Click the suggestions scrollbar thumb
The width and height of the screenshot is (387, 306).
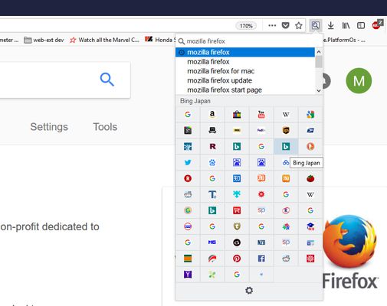319,62
